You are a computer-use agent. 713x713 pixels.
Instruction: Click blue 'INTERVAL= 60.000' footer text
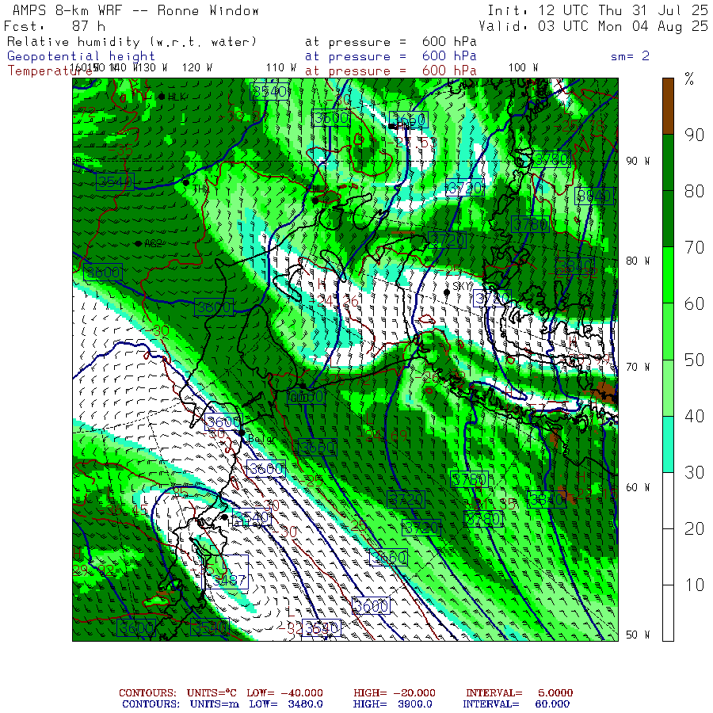[x=516, y=704]
